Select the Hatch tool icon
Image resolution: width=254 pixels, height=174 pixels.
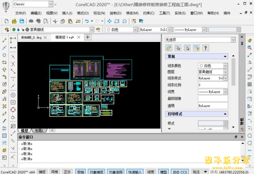pyautogui.click(x=4, y=136)
